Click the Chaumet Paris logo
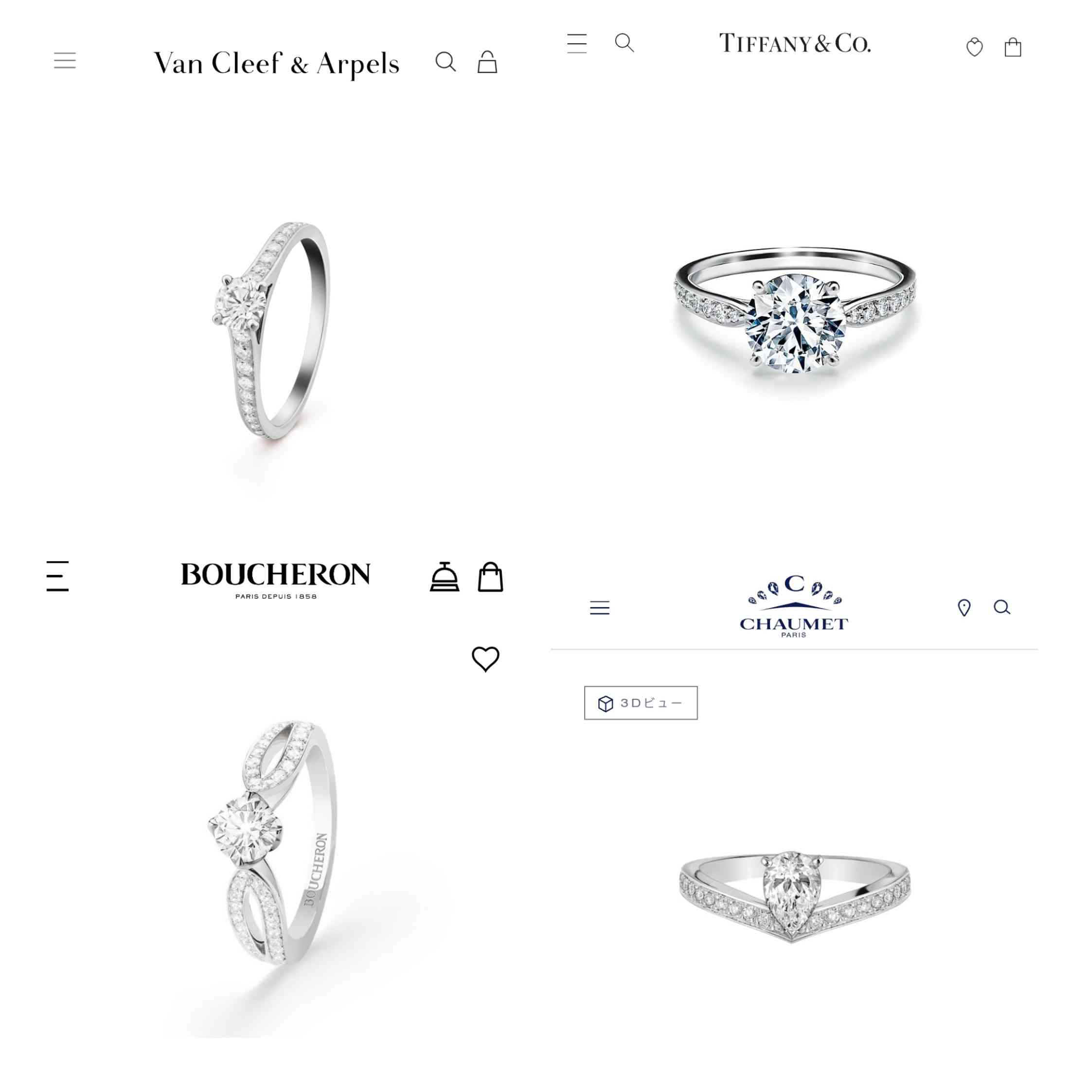This screenshot has height=1070, width=1070. click(794, 607)
